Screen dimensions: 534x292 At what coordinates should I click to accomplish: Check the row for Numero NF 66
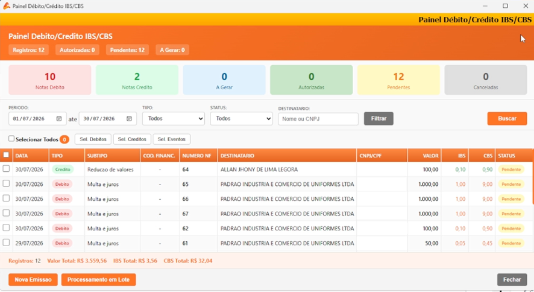tap(6, 198)
